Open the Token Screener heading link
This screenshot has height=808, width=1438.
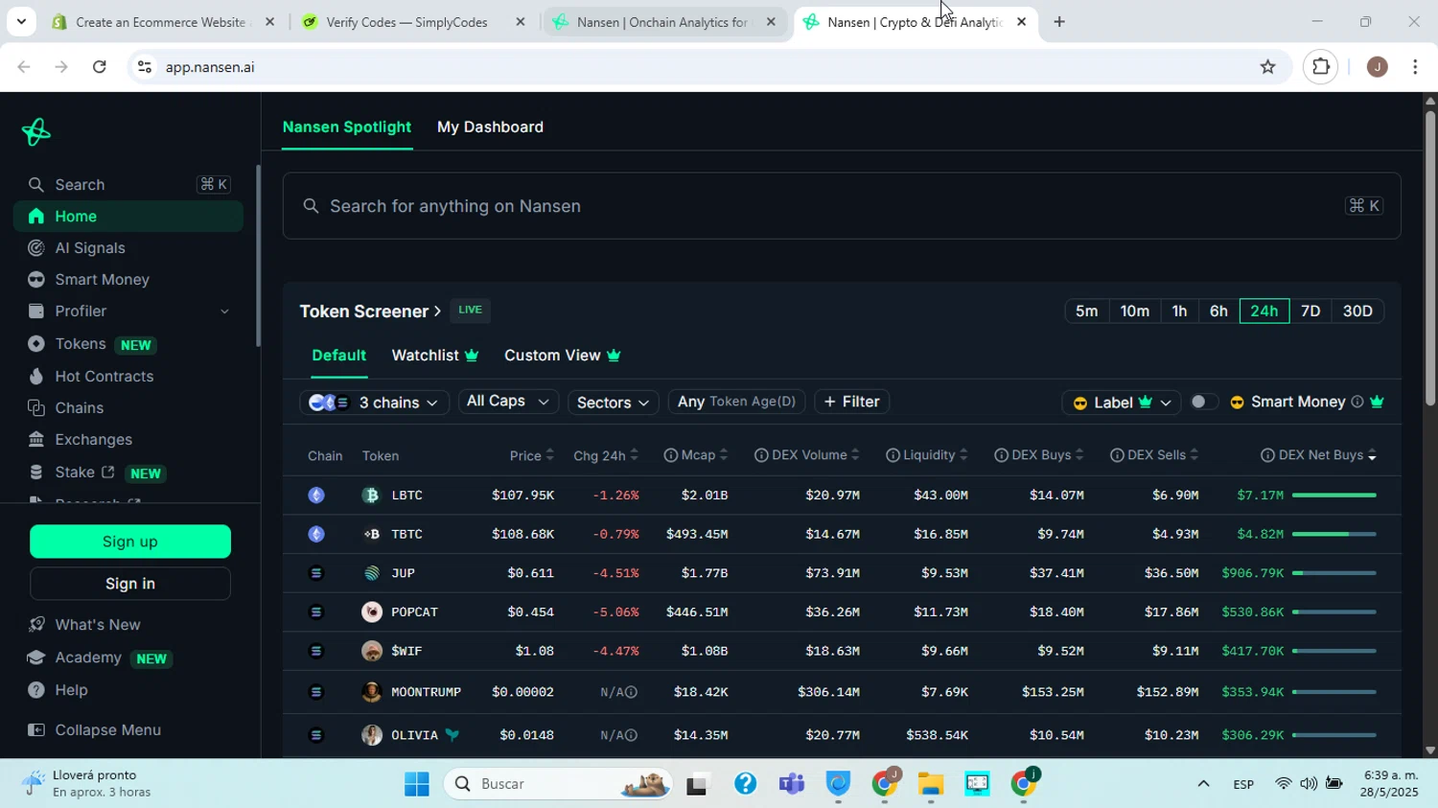click(370, 312)
